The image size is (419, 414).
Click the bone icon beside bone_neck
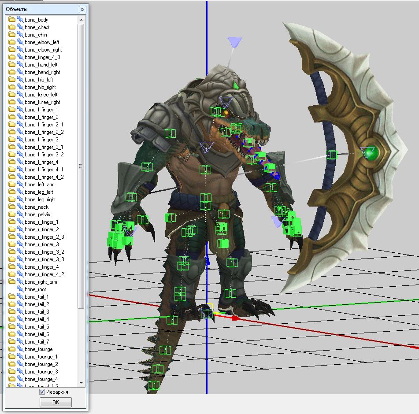tap(20, 207)
